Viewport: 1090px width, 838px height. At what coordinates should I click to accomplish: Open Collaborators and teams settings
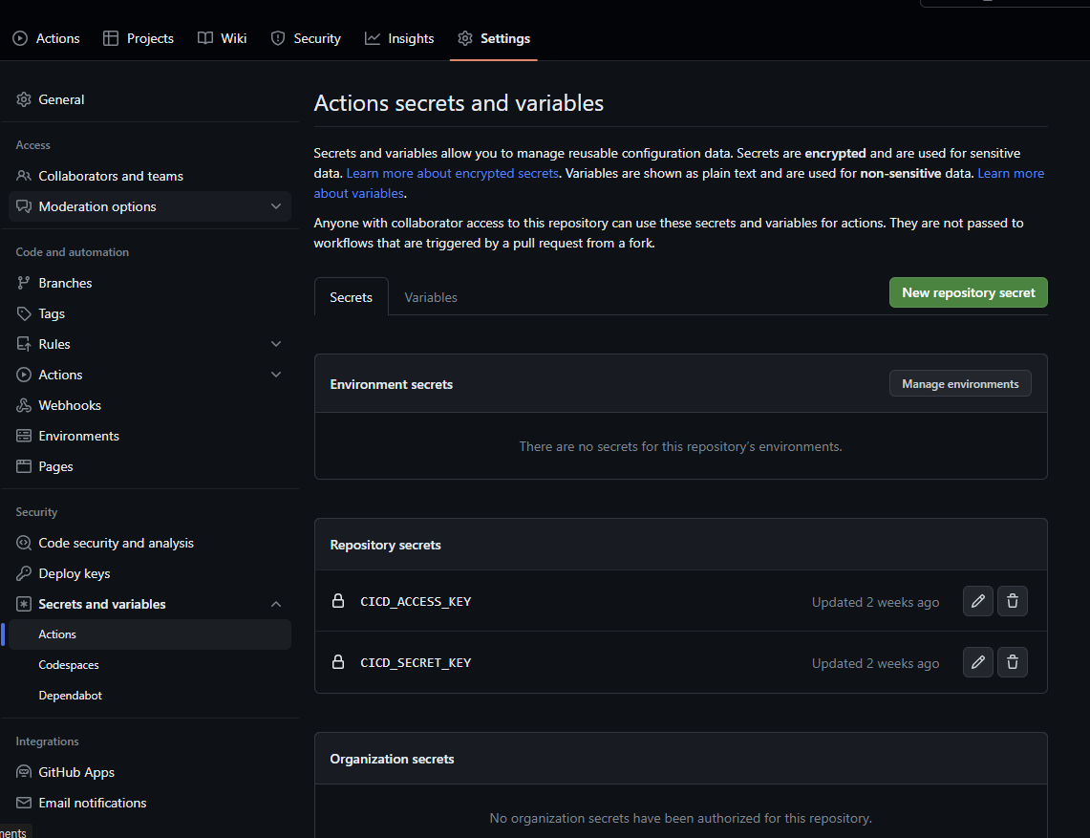click(150, 176)
